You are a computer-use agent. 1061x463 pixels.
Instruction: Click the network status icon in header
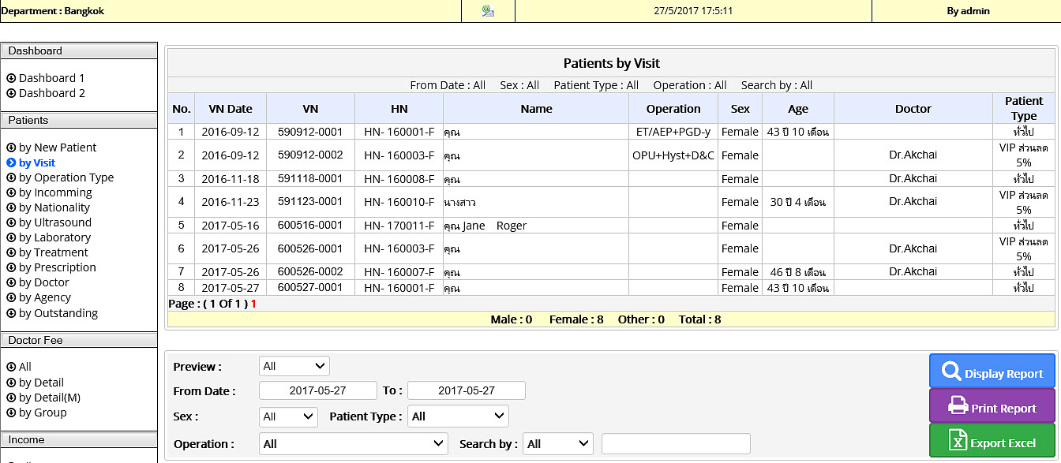click(488, 11)
